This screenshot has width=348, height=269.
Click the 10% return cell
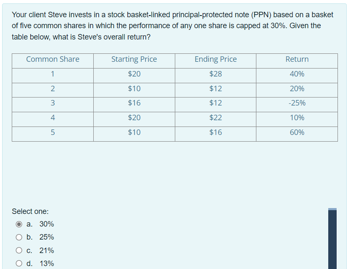pos(297,117)
